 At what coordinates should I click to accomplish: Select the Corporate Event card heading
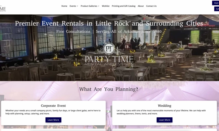pyautogui.click(x=53, y=106)
